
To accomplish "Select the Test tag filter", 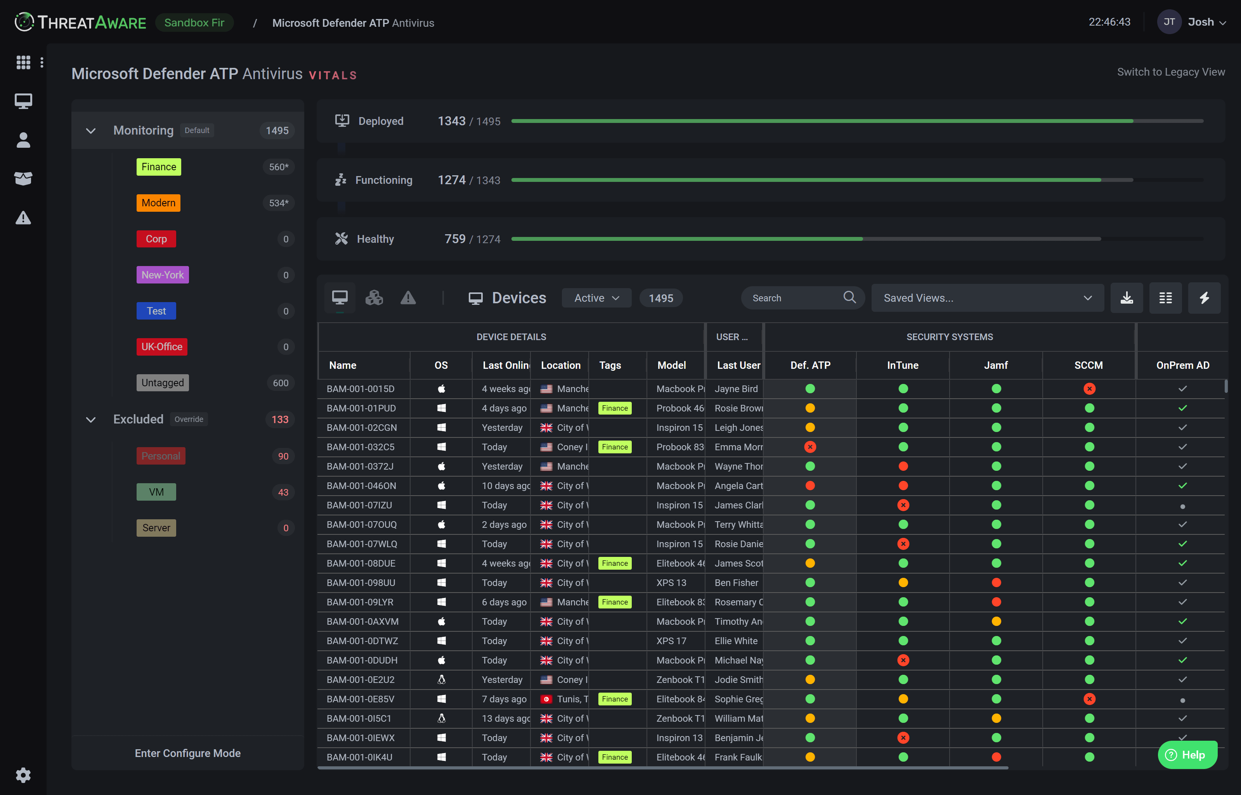I will [x=156, y=311].
